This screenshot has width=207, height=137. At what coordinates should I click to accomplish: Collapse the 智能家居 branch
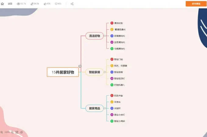105,72
